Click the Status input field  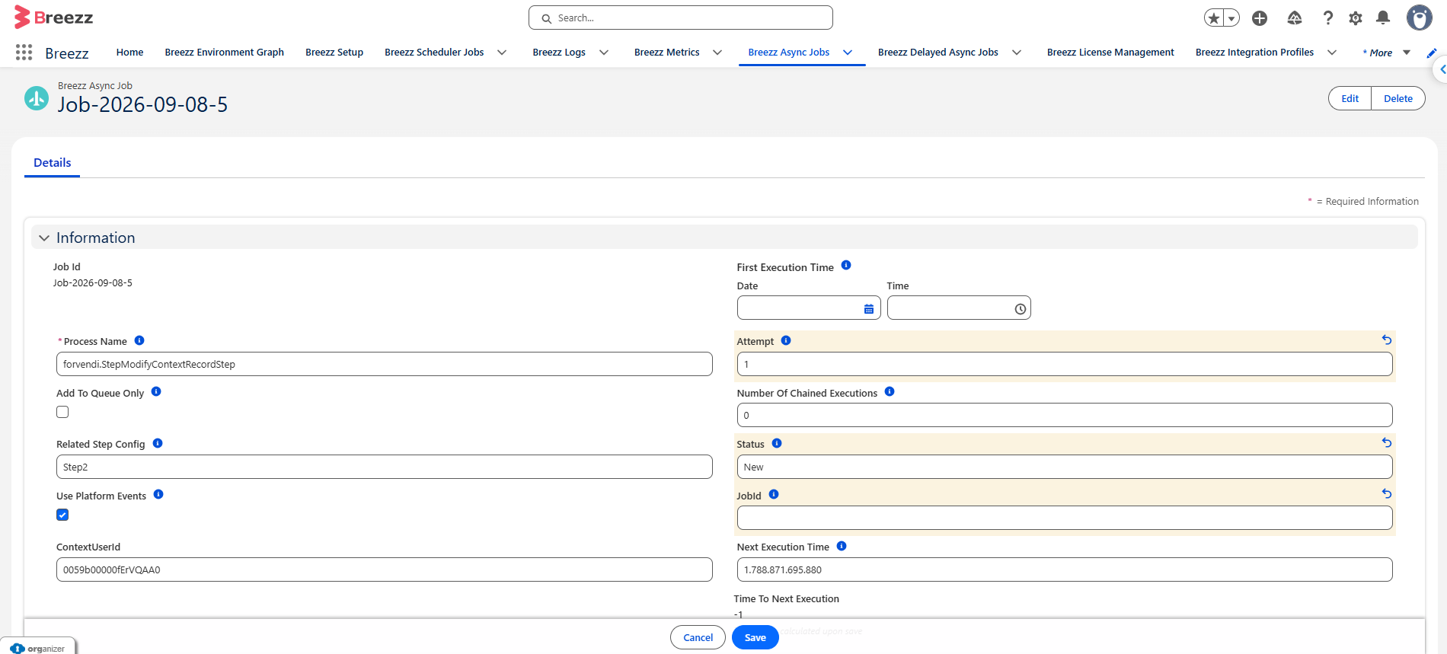pyautogui.click(x=1065, y=467)
